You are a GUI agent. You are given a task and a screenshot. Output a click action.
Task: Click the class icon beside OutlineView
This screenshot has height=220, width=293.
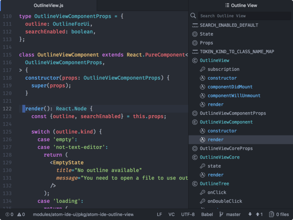195,60
